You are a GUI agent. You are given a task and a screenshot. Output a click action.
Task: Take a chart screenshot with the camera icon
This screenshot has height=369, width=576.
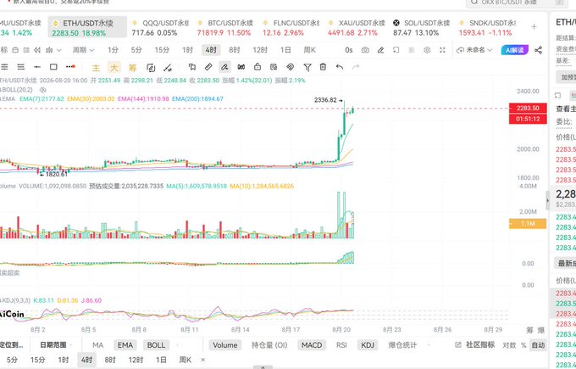[x=365, y=50]
